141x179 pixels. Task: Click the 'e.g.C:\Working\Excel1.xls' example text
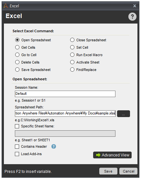tap(35, 120)
